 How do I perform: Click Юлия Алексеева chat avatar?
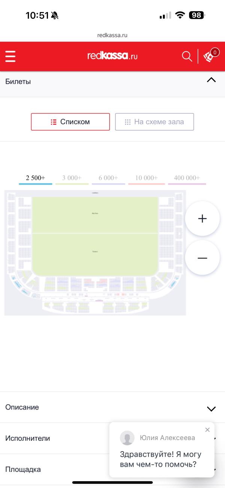pos(127,438)
